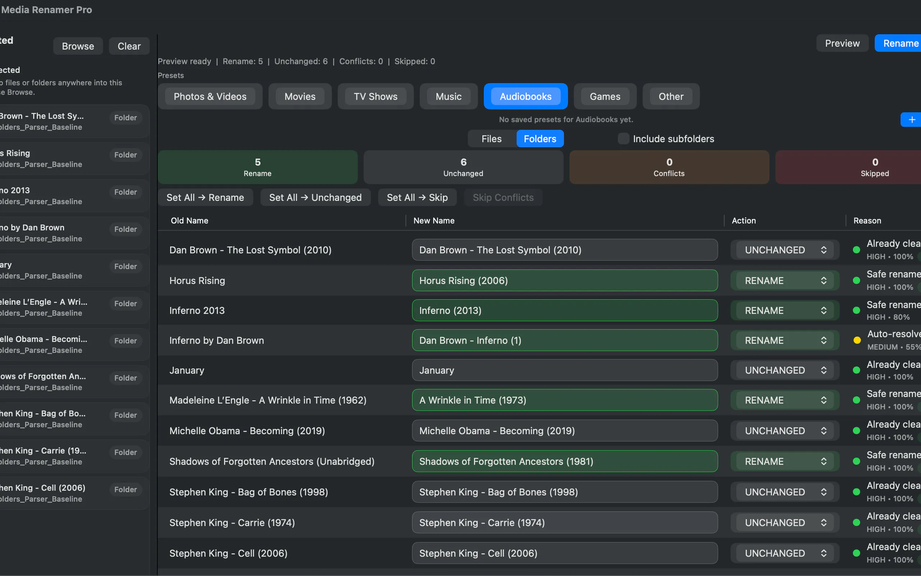Switch to Folders mode
Screen dimensions: 921x576
[540, 139]
